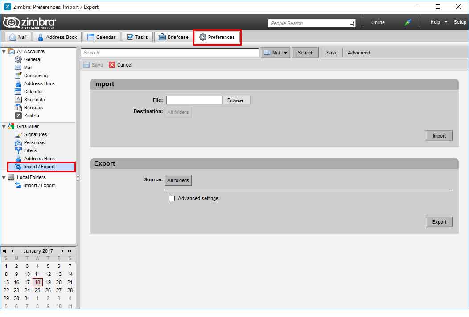Viewport: 469px width, 317px height.
Task: Open the Help dropdown arrow
Action: [446, 22]
